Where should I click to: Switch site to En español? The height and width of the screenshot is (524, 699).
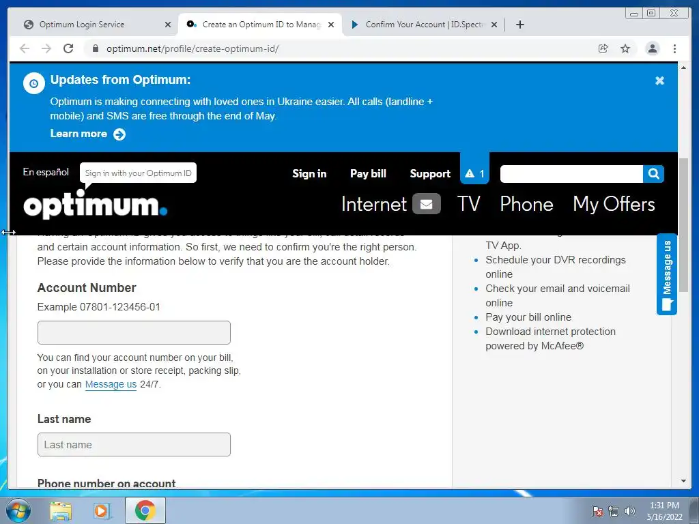point(46,172)
